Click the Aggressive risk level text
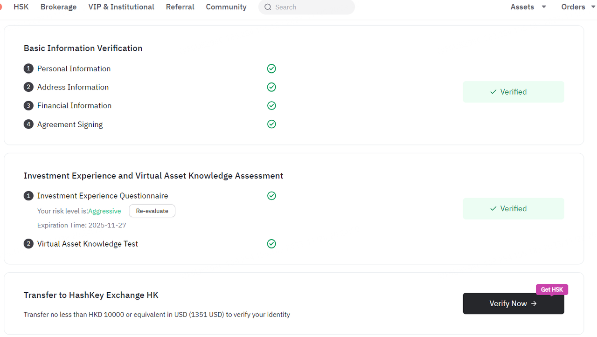The image size is (597, 337). coord(104,211)
